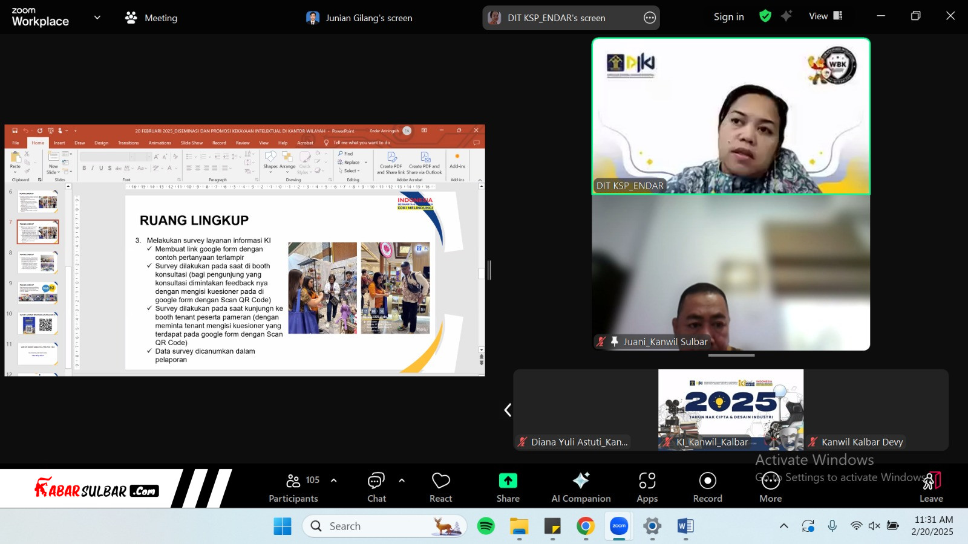This screenshot has width=968, height=544.
Task: Leave the meeting
Action: click(x=931, y=487)
